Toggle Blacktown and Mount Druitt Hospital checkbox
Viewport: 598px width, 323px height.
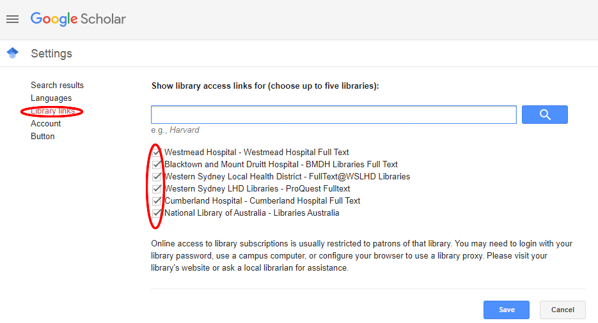[x=157, y=165]
